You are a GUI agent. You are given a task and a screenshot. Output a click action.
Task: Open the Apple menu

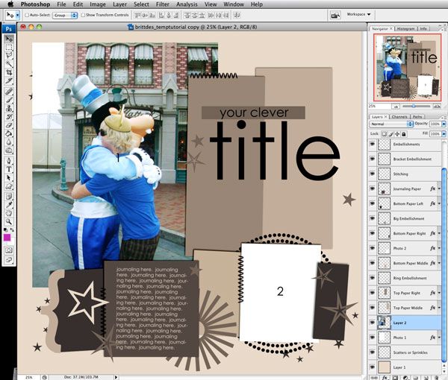tap(10, 4)
